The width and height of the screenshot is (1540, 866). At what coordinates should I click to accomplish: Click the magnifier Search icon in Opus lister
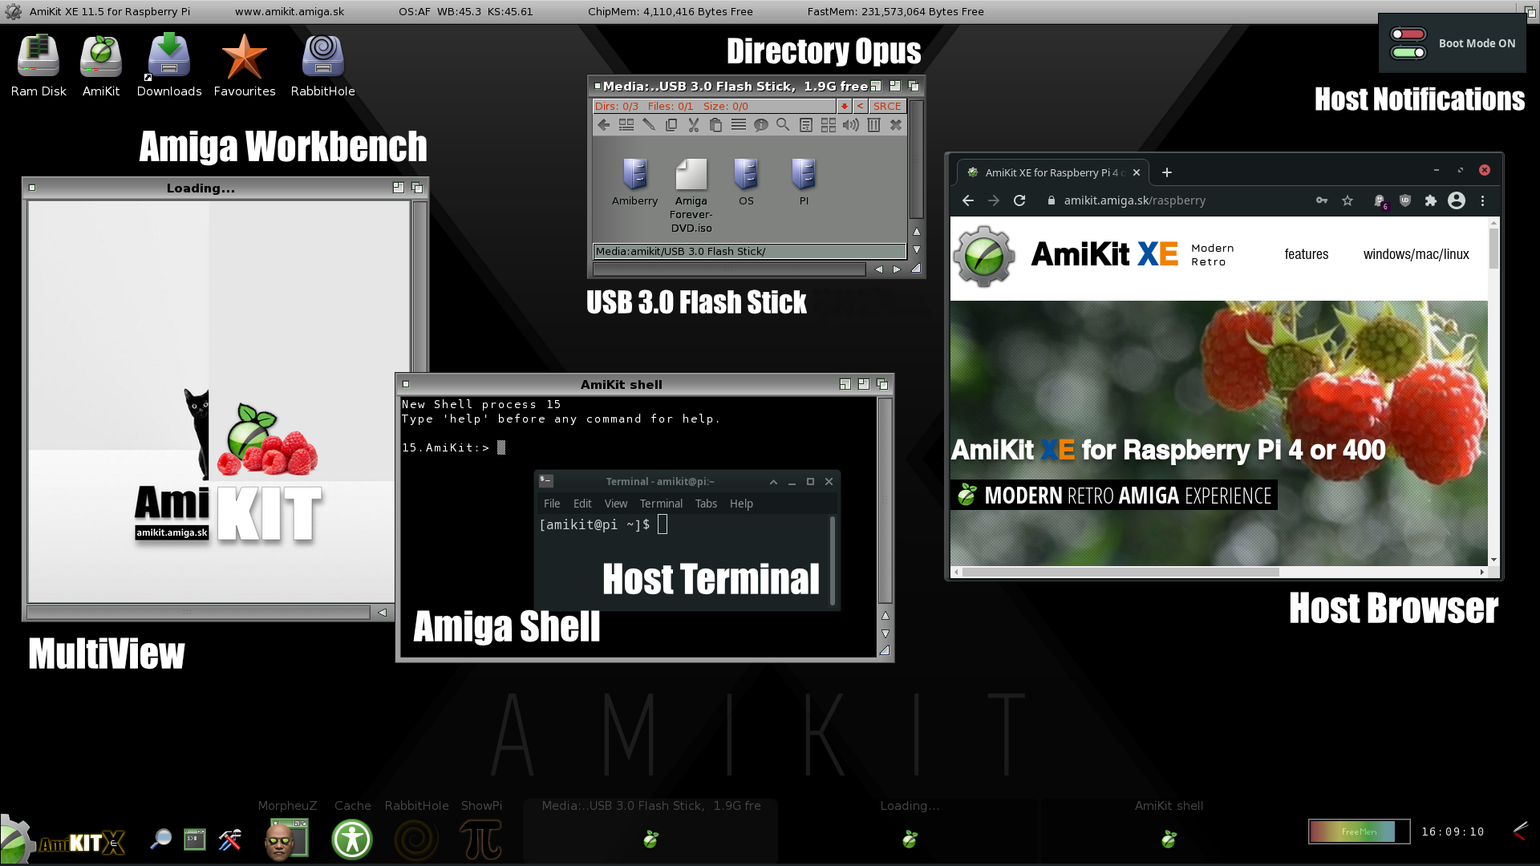783,125
